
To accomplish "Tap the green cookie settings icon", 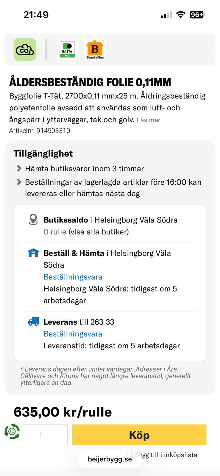I will 12,431.
